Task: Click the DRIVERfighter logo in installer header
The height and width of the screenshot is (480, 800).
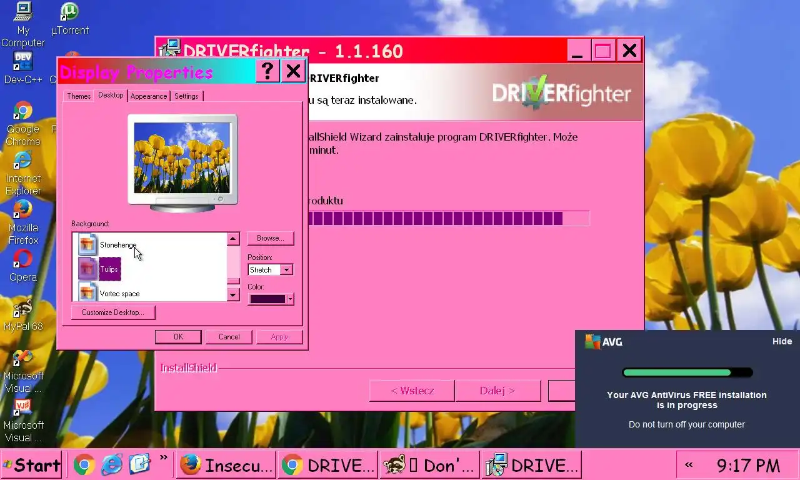Action: 562,94
